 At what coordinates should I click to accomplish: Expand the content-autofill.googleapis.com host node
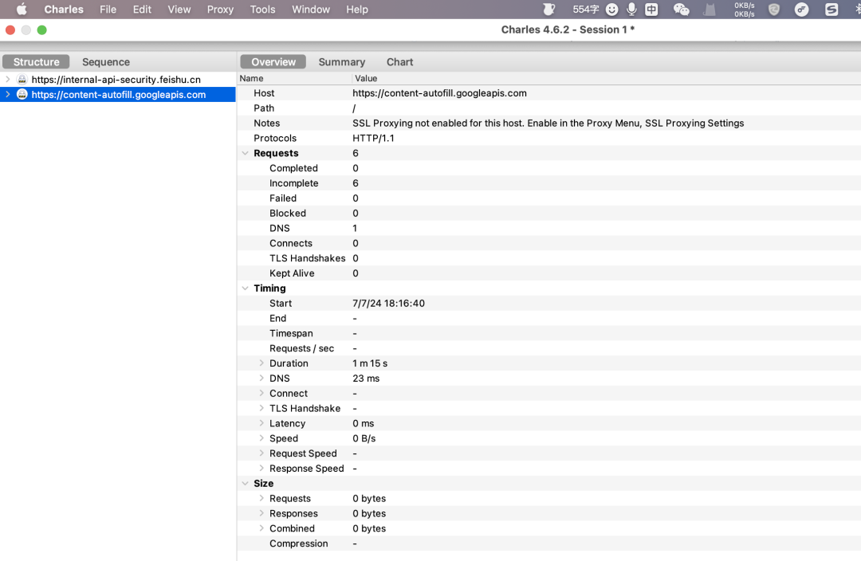coord(8,94)
